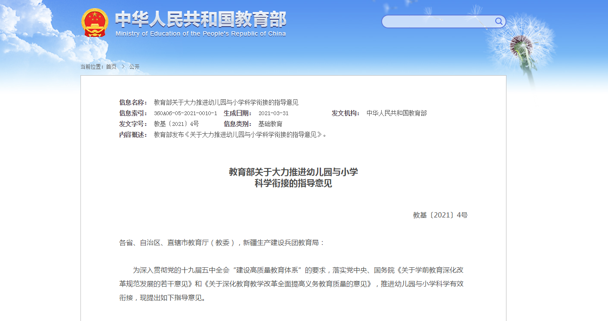Click document number 教基〔2021〕4号 in info table

click(x=176, y=124)
